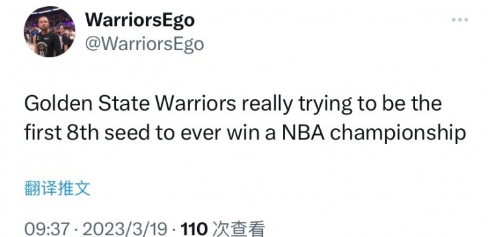The height and width of the screenshot is (237, 488).
Task: Click the tweet line starting 'first 8th seed'
Action: 245,133
